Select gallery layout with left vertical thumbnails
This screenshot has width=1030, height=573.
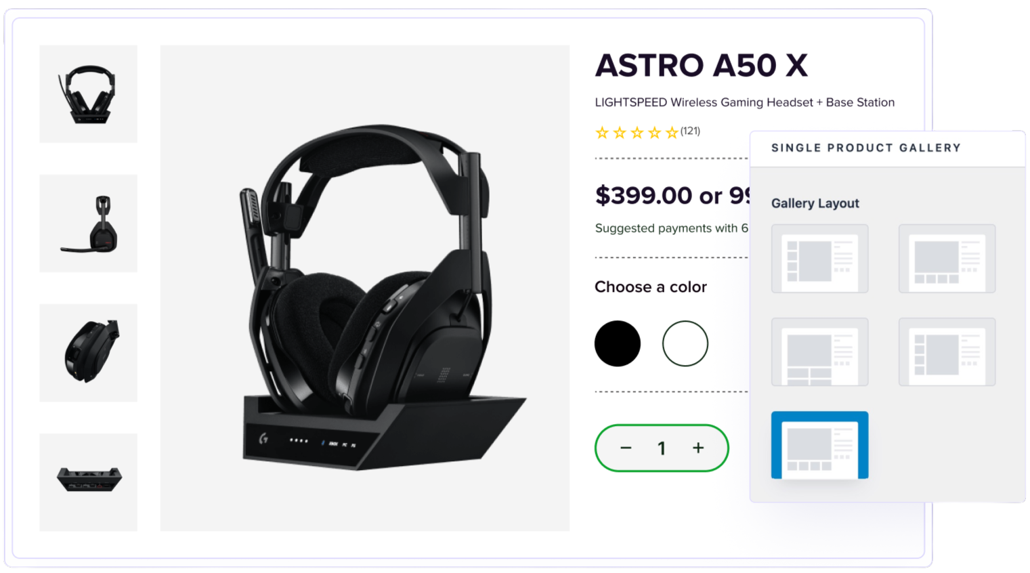[819, 259]
